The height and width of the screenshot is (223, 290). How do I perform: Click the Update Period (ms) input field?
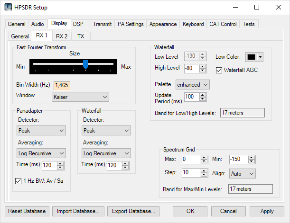[192, 97]
